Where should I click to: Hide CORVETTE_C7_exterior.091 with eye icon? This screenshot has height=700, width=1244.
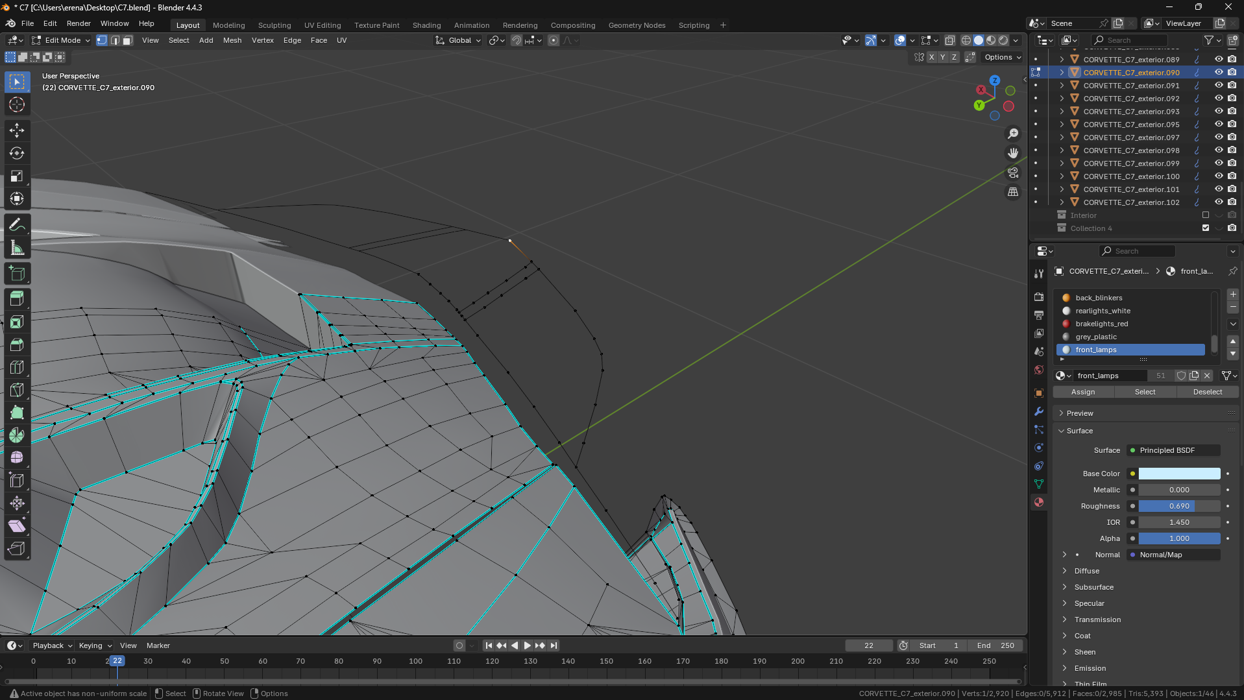[x=1219, y=85]
